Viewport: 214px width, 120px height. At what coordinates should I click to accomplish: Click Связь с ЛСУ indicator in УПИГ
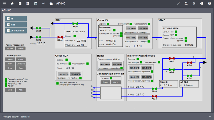tap(176, 32)
